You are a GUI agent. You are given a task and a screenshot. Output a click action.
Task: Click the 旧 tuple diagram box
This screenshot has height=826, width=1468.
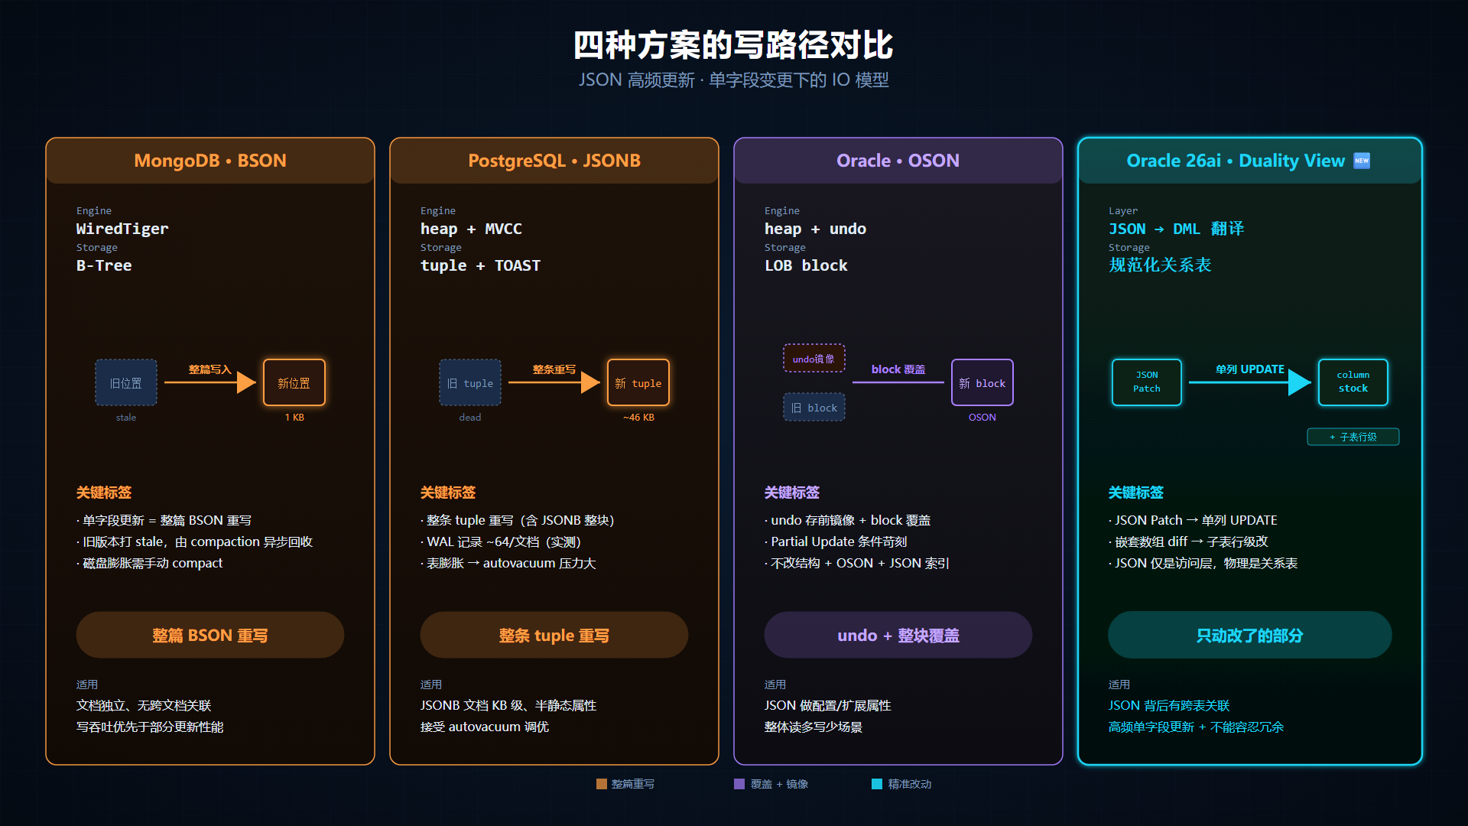470,382
